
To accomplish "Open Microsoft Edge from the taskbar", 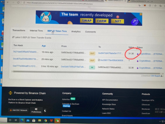I will point(22,120).
